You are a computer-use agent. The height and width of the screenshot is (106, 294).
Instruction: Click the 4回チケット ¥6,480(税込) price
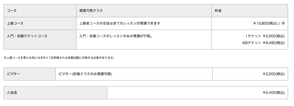[x=263, y=43]
